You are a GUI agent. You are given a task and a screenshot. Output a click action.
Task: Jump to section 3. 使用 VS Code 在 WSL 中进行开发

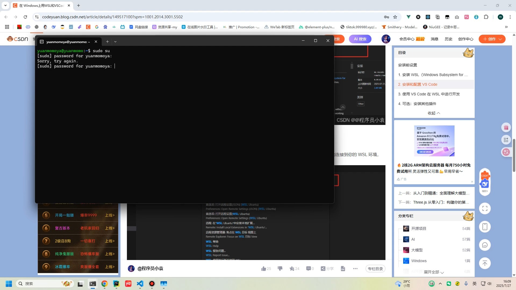429,94
